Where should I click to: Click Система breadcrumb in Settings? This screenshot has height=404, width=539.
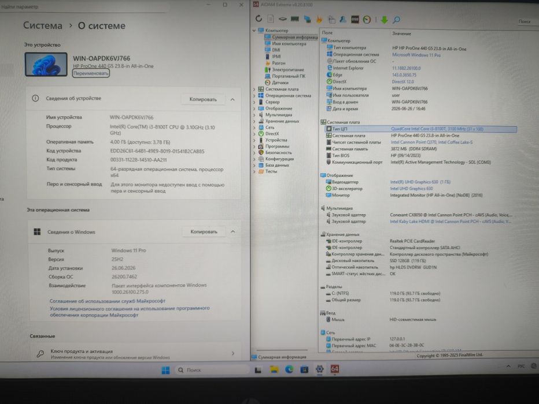(43, 26)
